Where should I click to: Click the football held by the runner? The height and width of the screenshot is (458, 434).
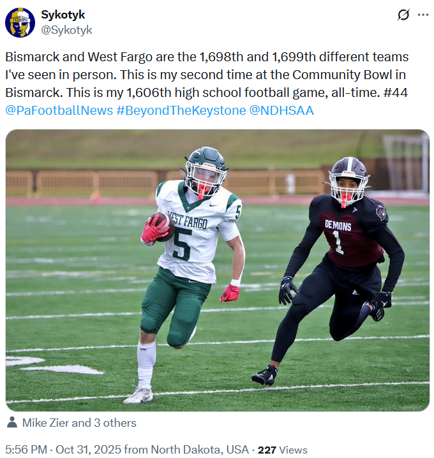(x=163, y=227)
